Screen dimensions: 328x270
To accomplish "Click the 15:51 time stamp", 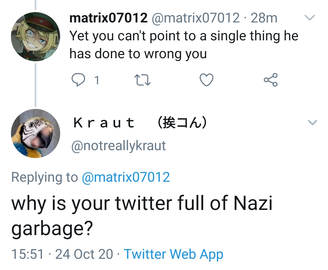I will [27, 254].
